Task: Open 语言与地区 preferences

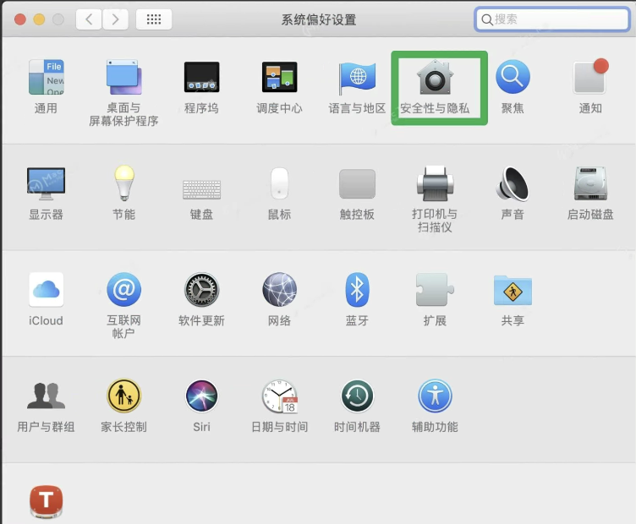Action: click(x=358, y=78)
